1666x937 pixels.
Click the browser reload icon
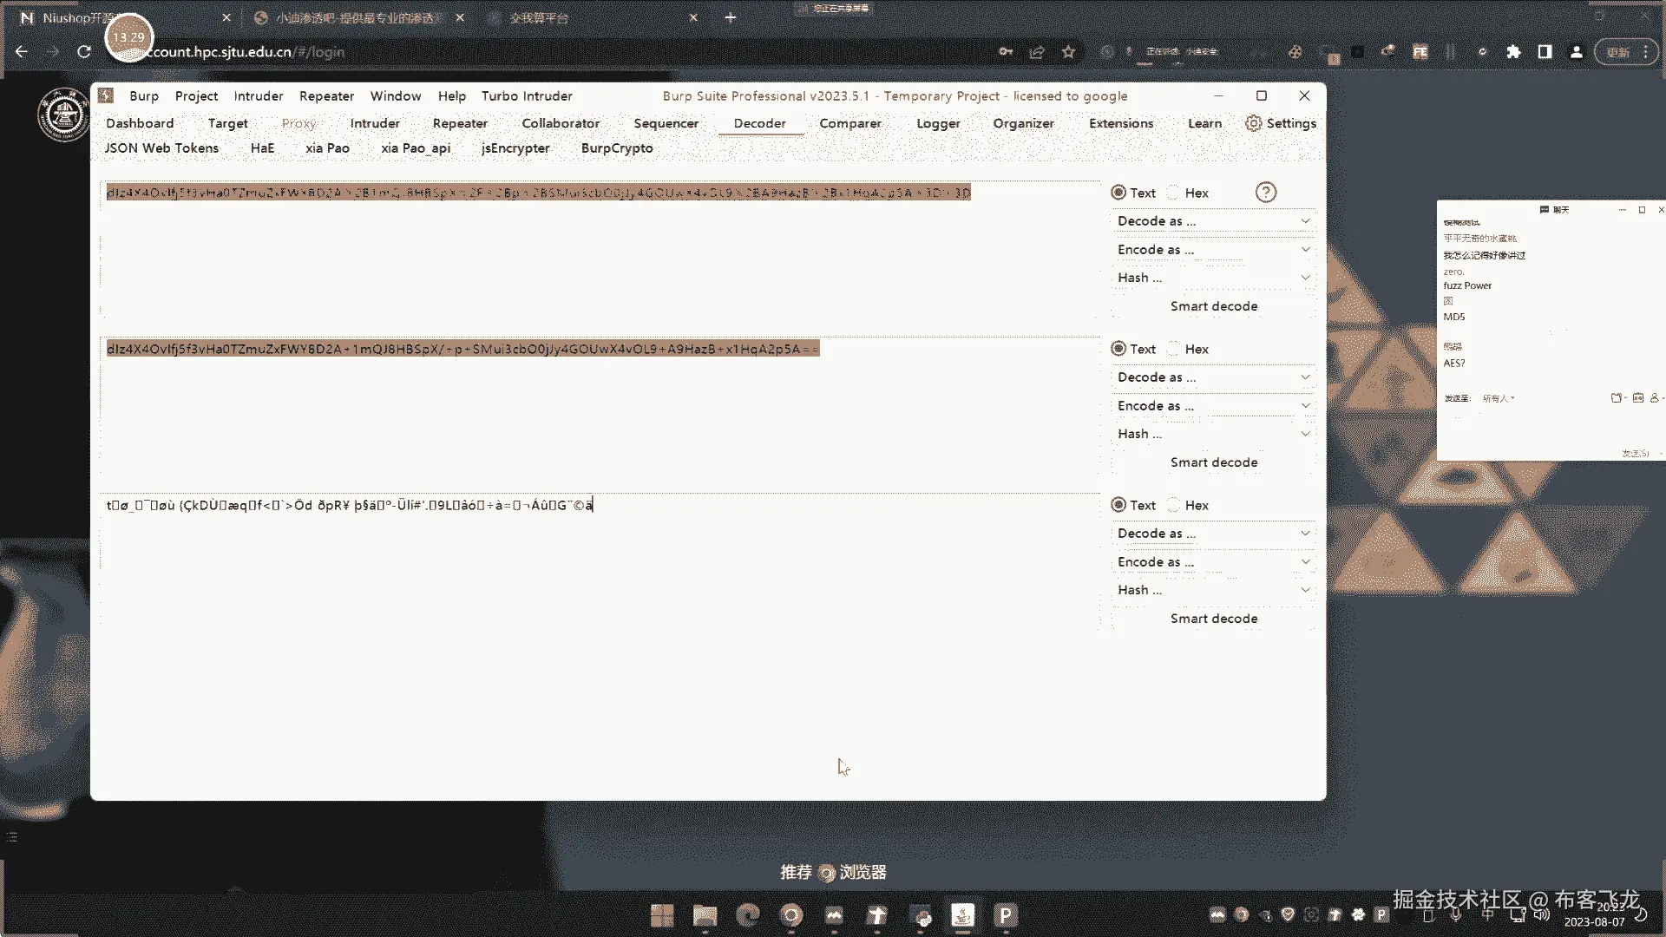point(84,52)
